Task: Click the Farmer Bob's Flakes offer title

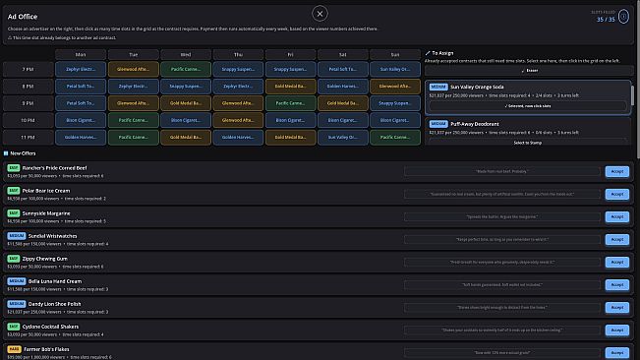Action: [x=46, y=349]
